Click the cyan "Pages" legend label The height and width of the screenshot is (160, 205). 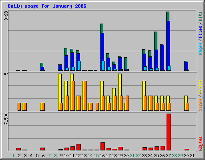(201, 49)
